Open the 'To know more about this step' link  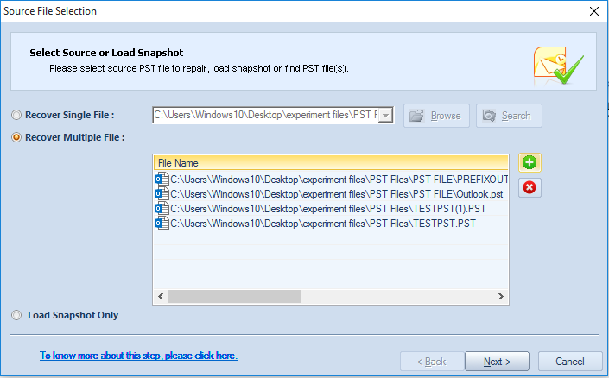(x=138, y=356)
